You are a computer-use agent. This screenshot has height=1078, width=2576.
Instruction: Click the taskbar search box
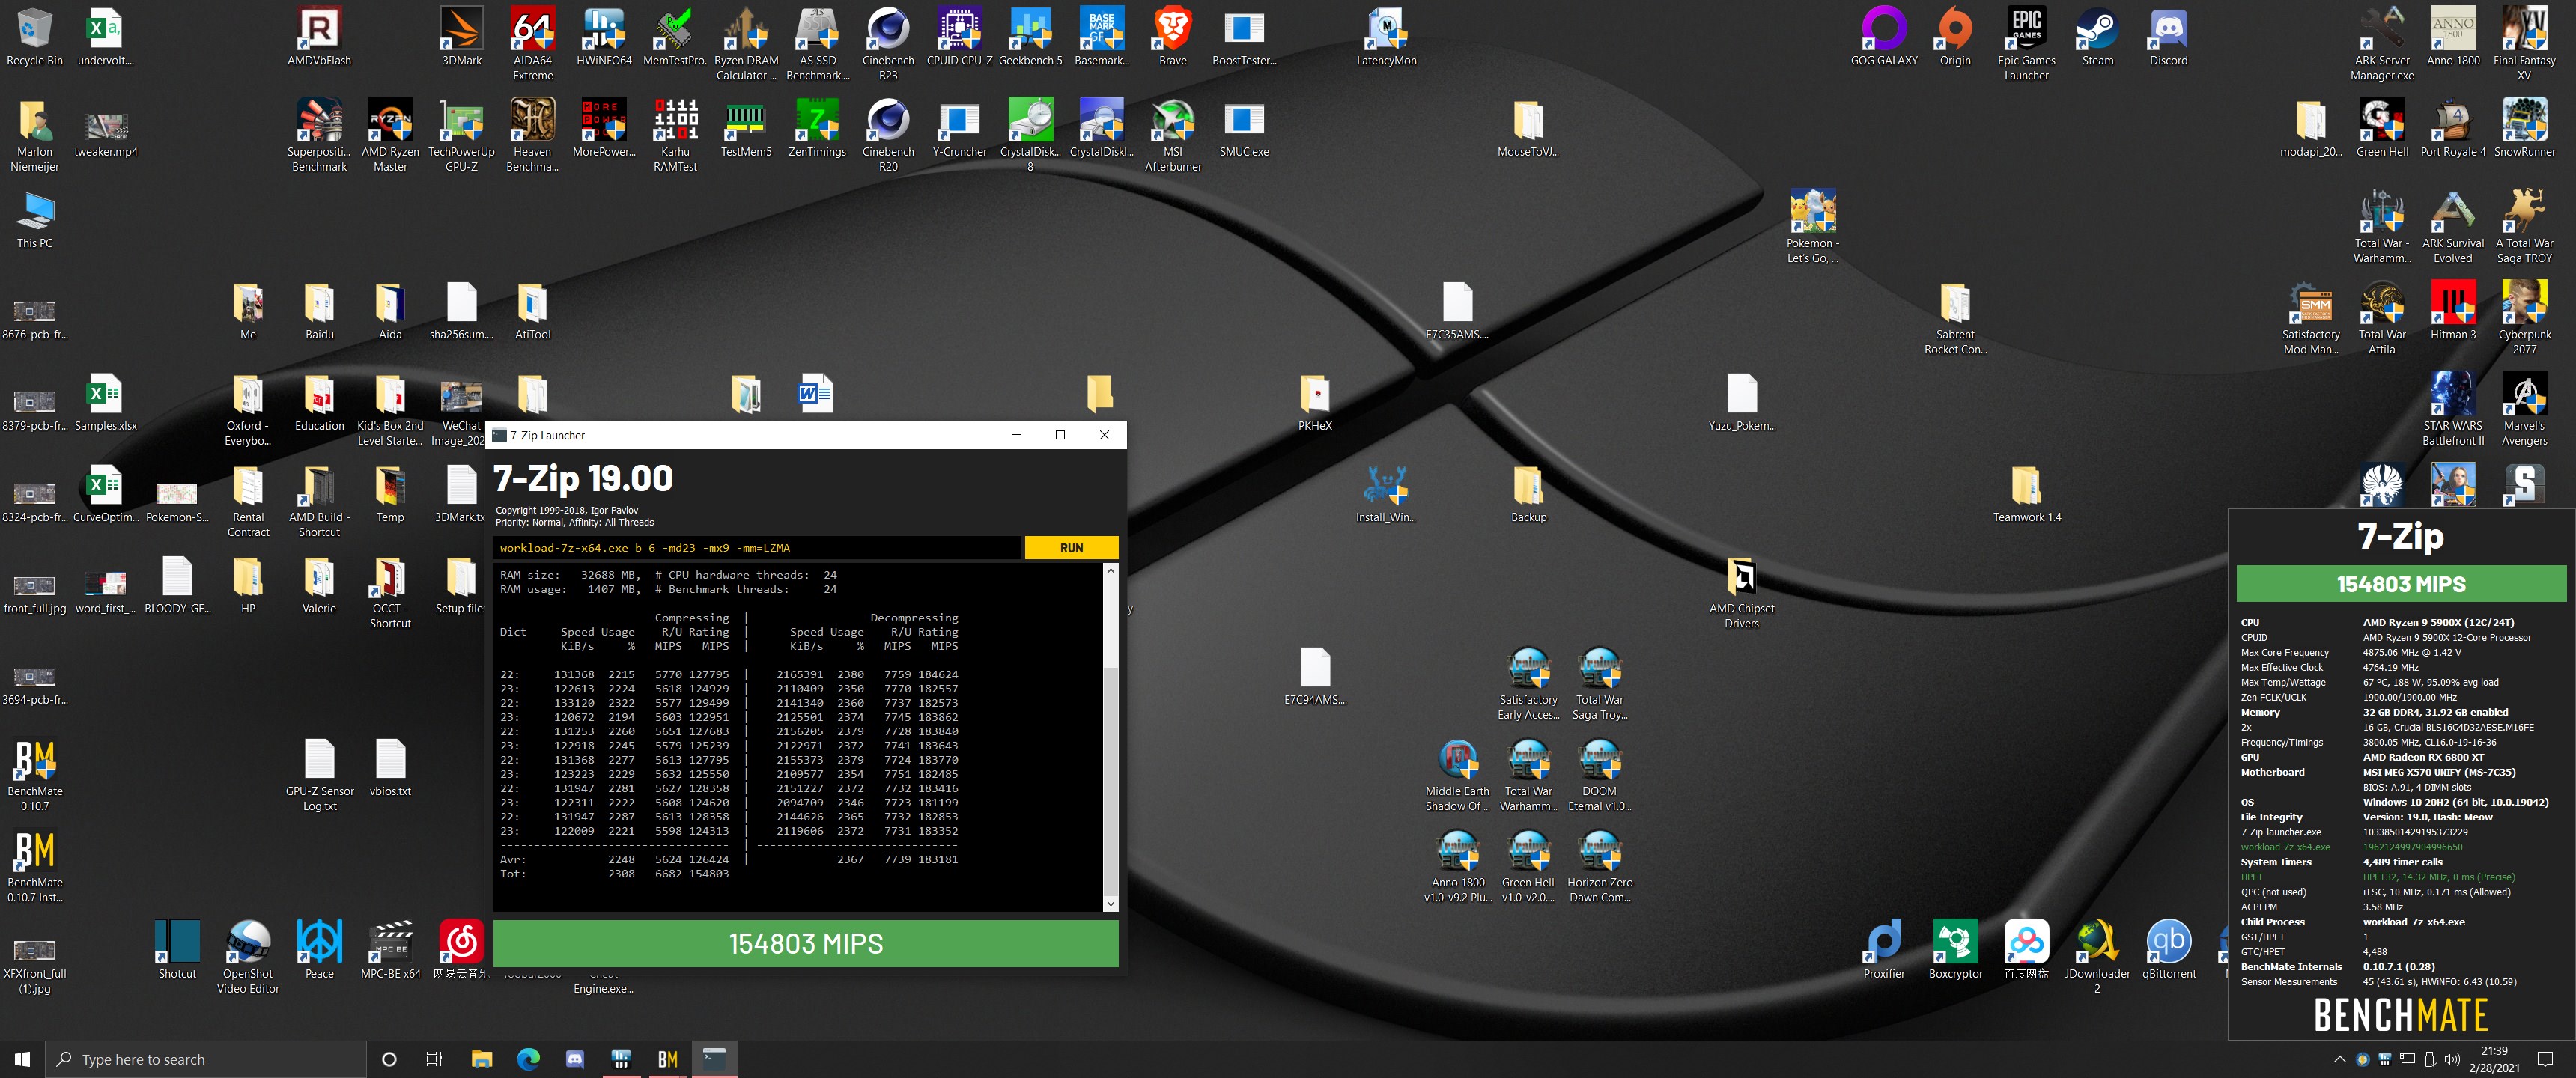tap(206, 1059)
